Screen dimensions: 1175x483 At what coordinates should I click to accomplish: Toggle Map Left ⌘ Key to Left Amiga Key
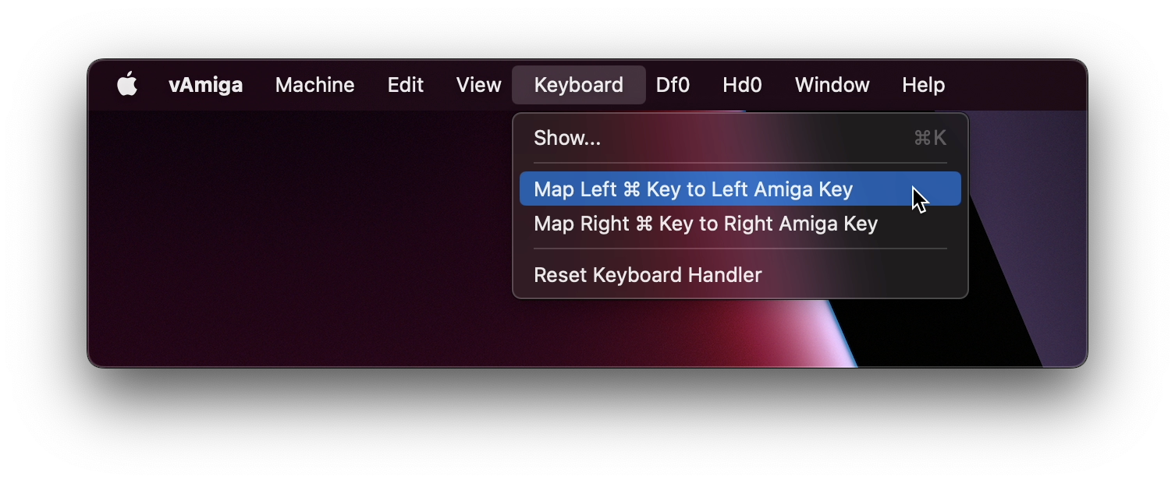[x=740, y=189]
